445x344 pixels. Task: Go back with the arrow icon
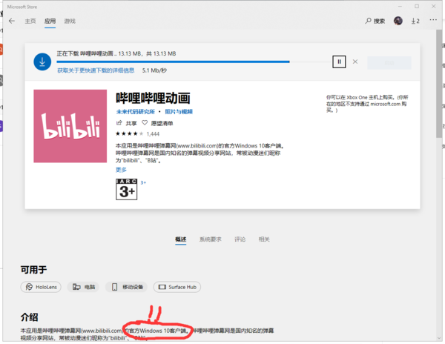[x=12, y=21]
